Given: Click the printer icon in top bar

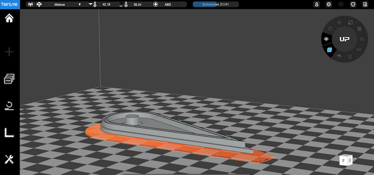Looking at the screenshot, I should pyautogui.click(x=39, y=4).
